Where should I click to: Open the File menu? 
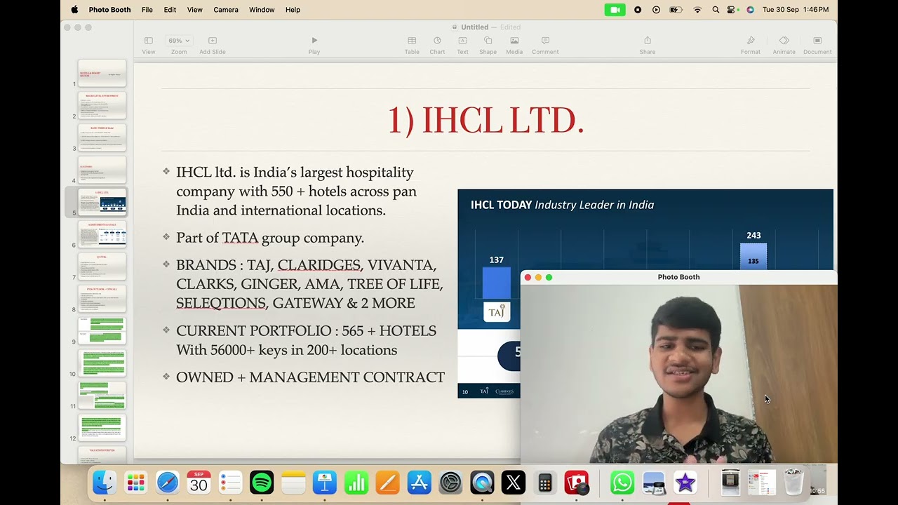tap(147, 10)
